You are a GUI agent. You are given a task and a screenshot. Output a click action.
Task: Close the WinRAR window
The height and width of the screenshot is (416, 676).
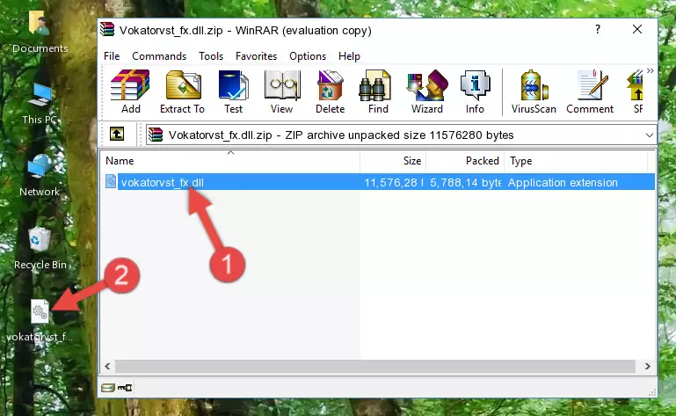click(637, 29)
